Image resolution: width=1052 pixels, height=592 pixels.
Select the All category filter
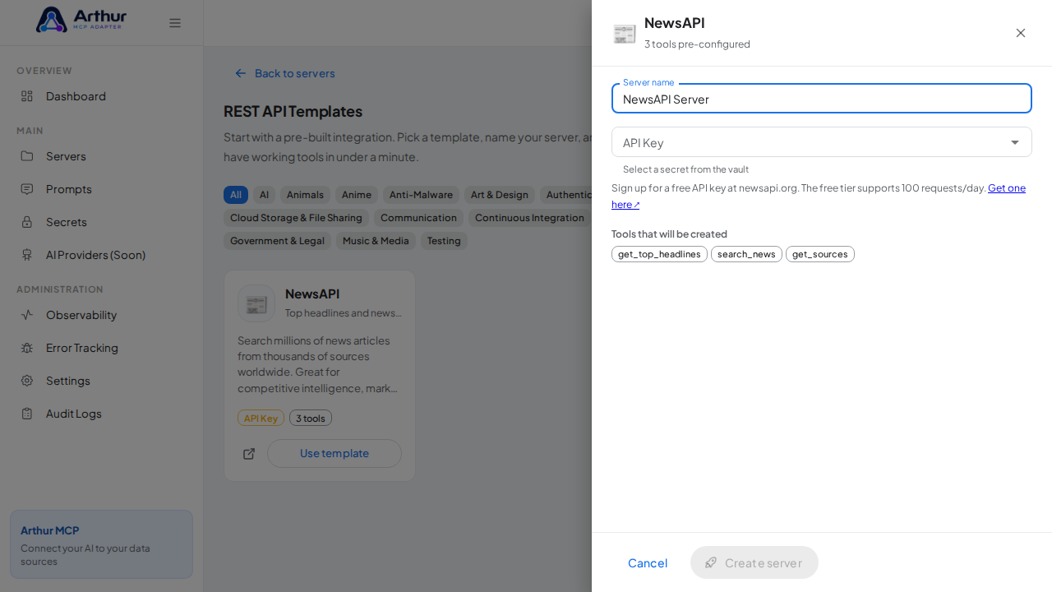pos(236,195)
